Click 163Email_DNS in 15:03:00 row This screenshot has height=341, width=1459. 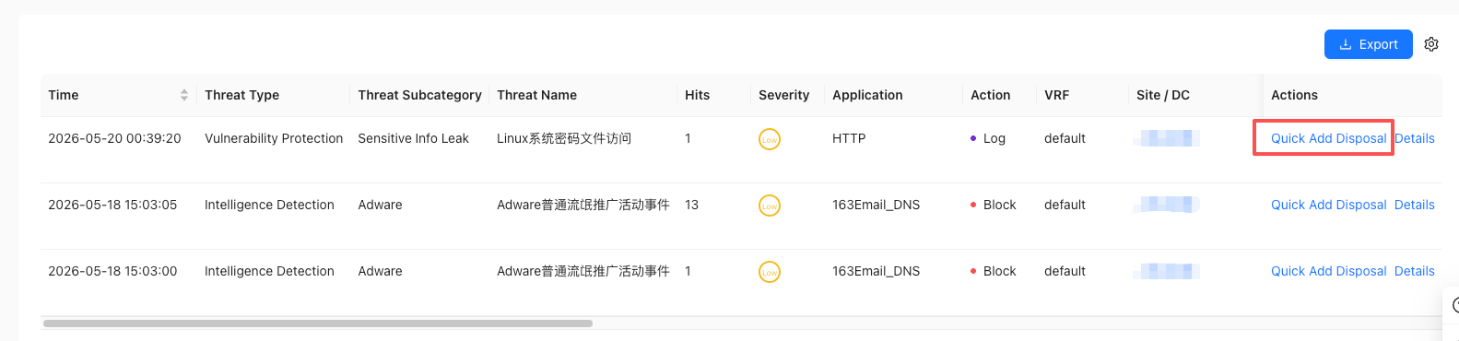876,271
